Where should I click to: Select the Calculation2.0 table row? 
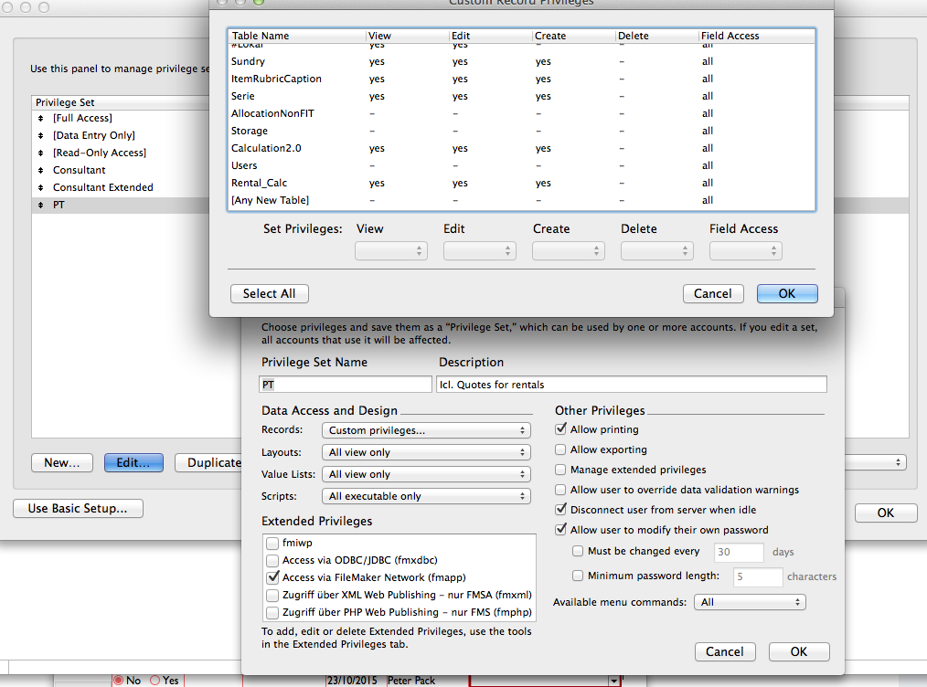(521, 148)
